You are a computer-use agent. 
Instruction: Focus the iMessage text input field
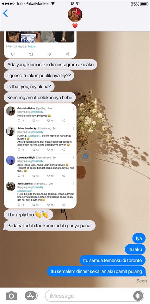pyautogui.click(x=95, y=296)
